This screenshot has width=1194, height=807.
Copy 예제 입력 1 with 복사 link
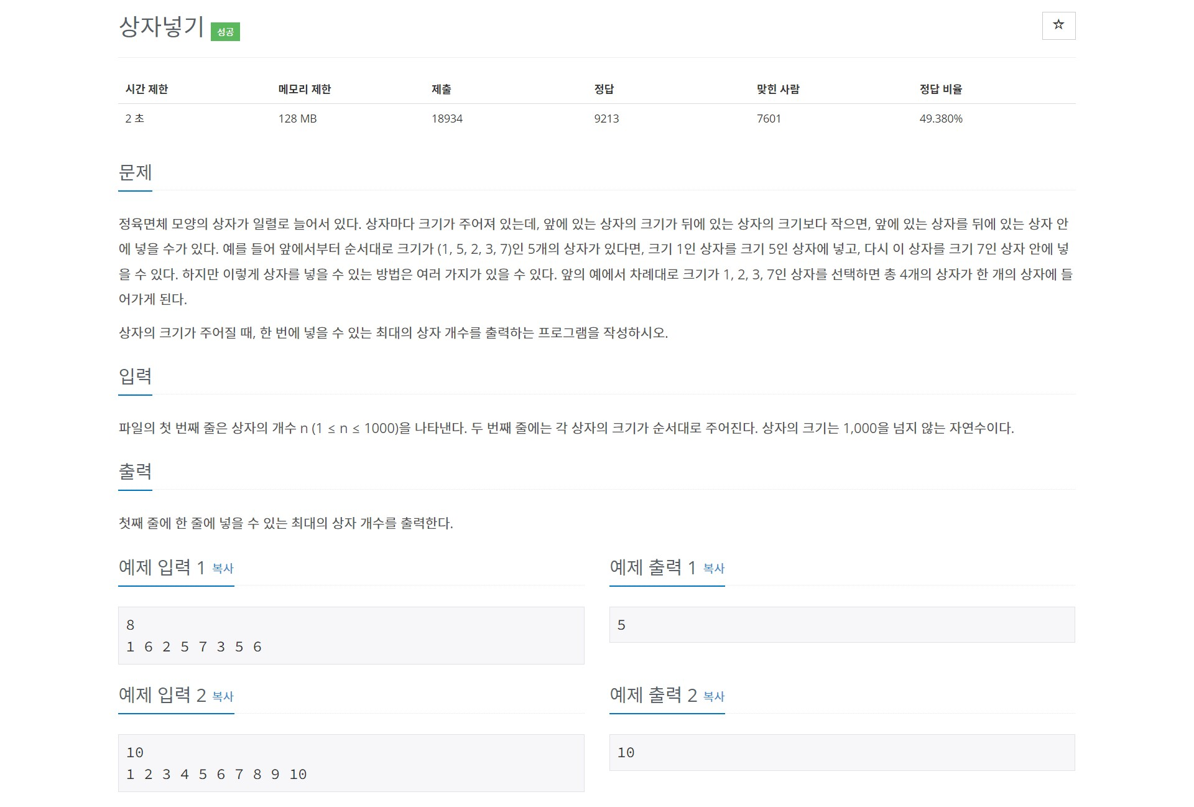tap(223, 568)
